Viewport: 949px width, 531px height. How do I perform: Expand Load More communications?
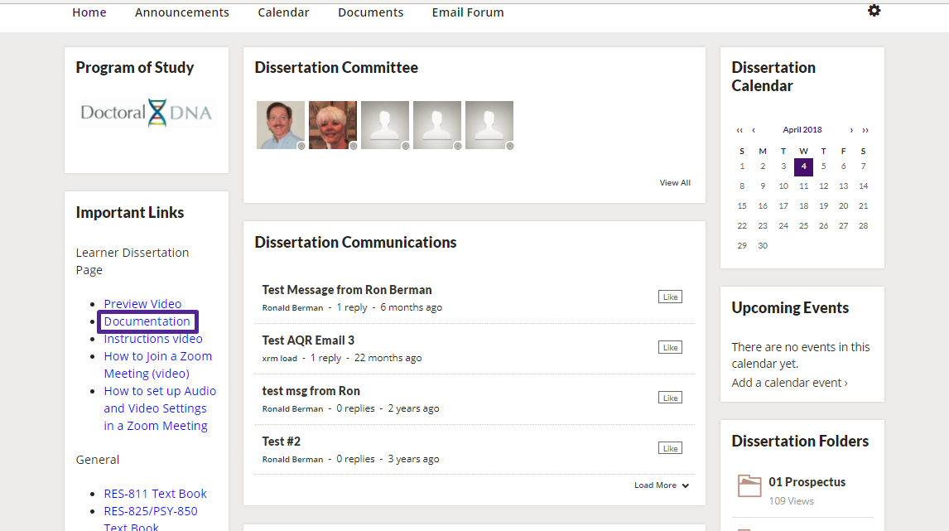[x=662, y=485]
